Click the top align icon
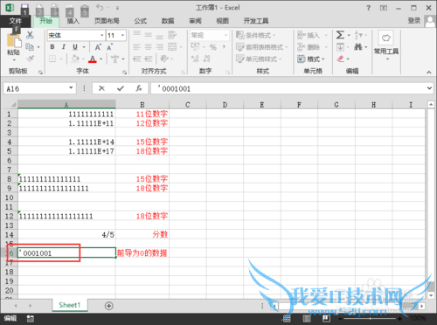The image size is (437, 325). coord(137,34)
